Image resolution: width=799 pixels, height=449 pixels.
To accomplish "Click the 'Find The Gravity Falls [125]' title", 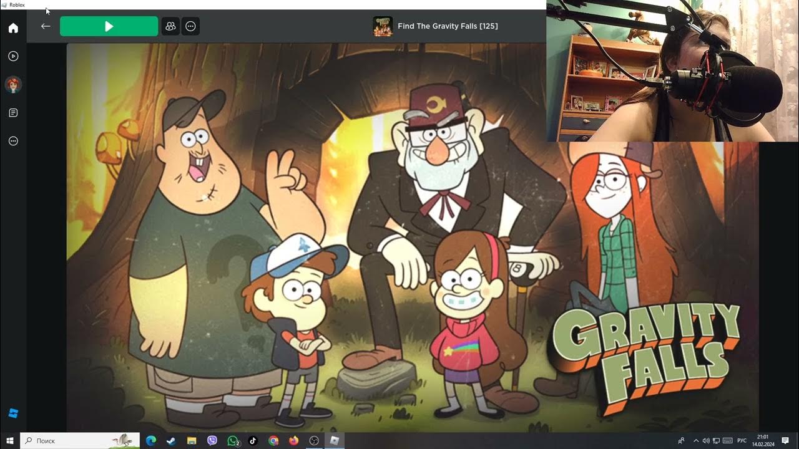I will point(448,26).
